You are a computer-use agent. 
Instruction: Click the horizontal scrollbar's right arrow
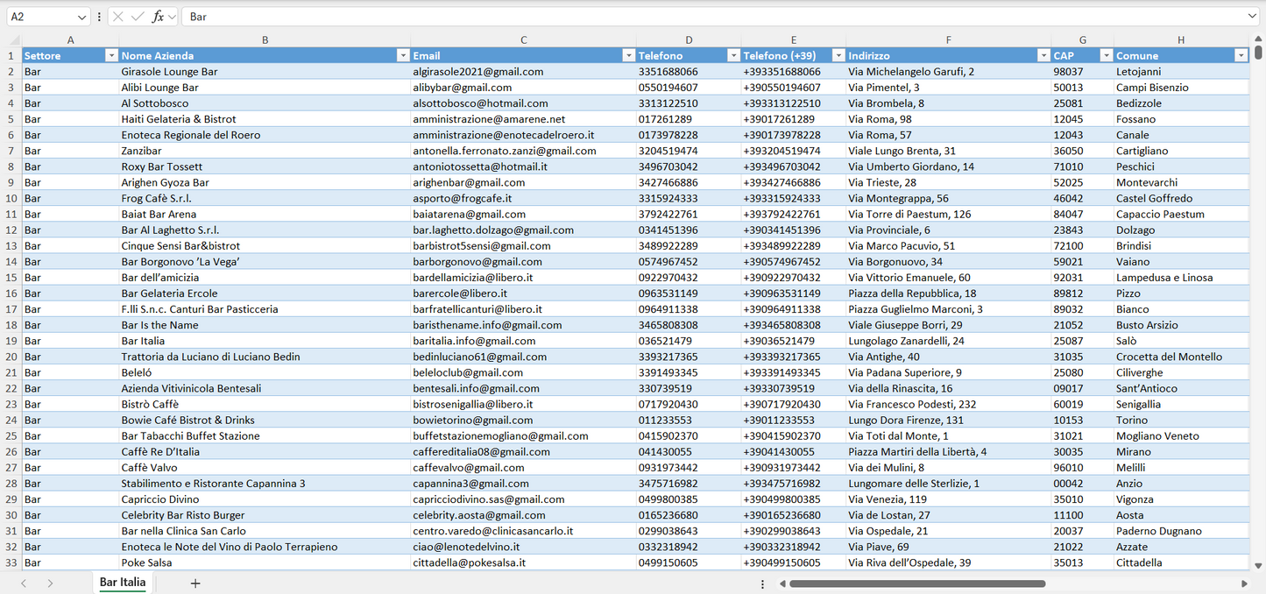(x=1244, y=583)
